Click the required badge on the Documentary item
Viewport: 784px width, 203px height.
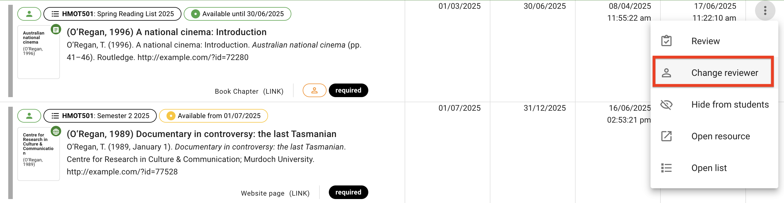pyautogui.click(x=348, y=192)
